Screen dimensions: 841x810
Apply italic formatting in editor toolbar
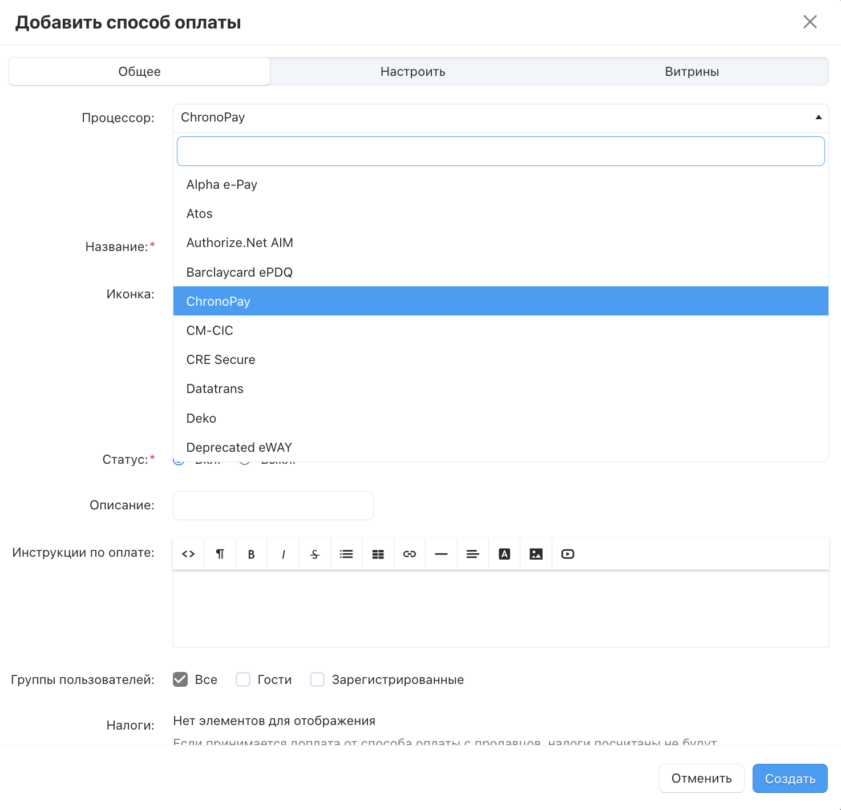(283, 554)
